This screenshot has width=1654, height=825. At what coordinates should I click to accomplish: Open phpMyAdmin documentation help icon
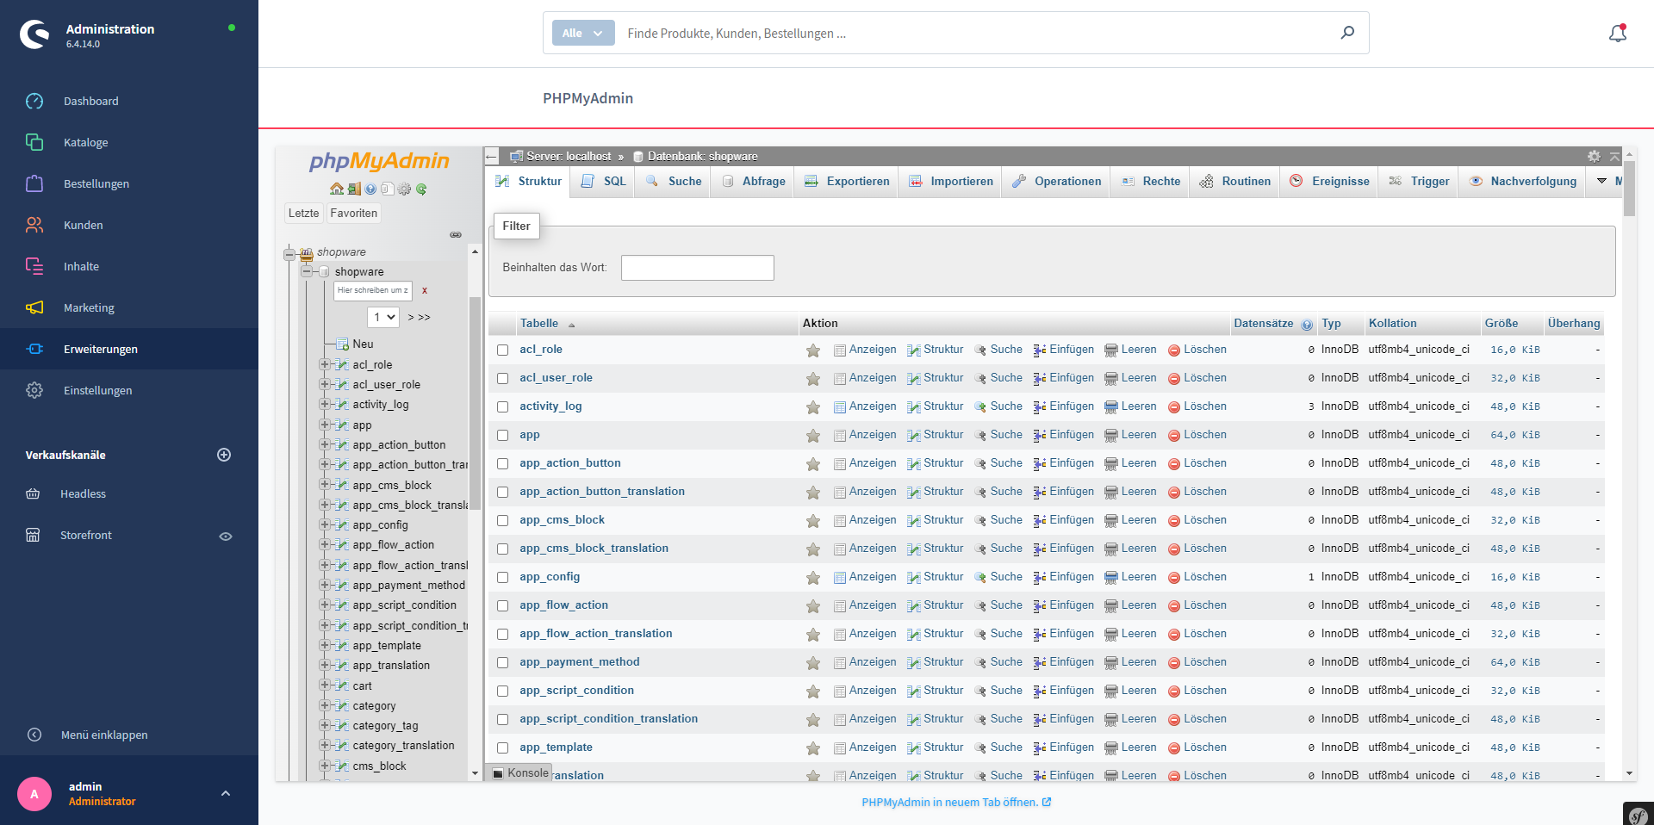(x=370, y=189)
